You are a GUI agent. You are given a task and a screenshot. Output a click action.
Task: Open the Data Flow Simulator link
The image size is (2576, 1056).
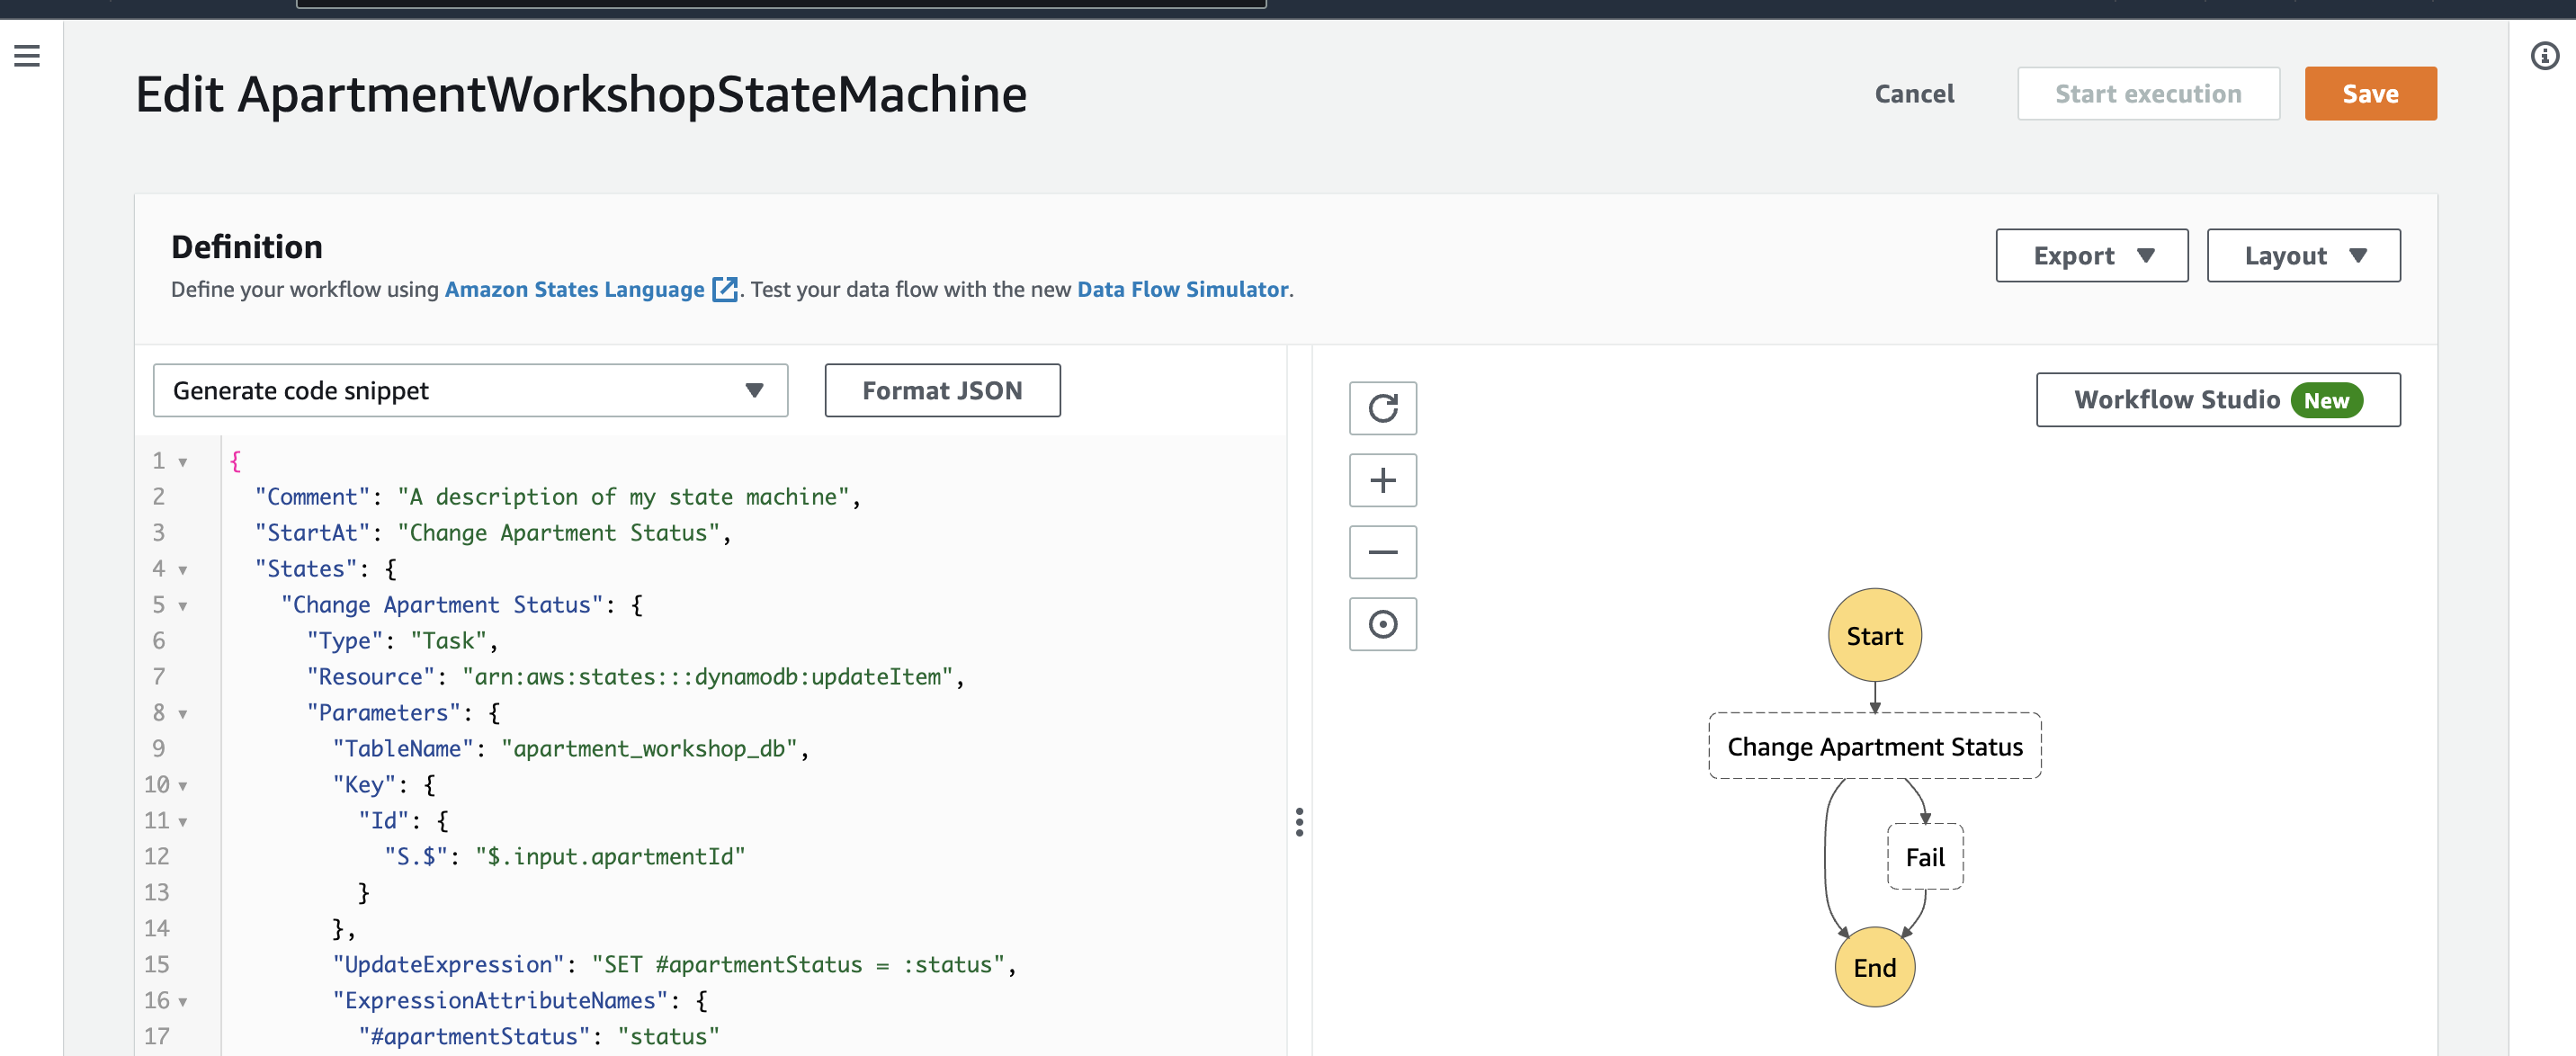click(1182, 290)
